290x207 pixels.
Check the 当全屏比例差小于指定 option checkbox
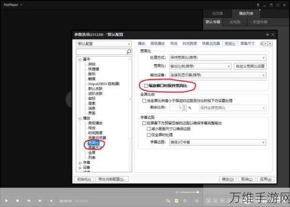(144, 101)
